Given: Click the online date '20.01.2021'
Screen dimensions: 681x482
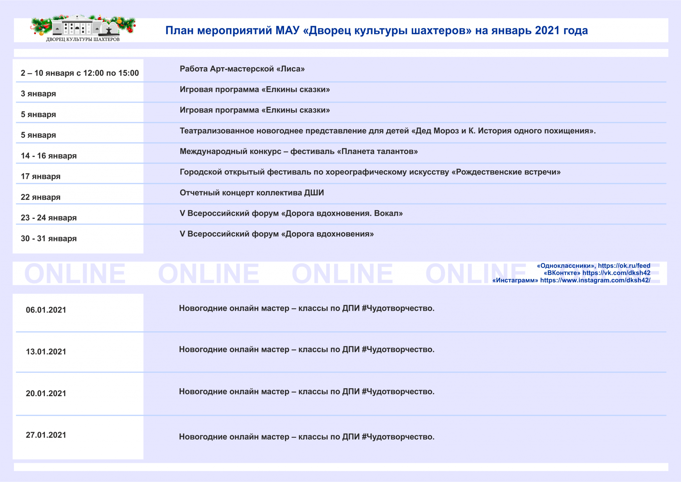Looking at the screenshot, I should click(46, 393).
